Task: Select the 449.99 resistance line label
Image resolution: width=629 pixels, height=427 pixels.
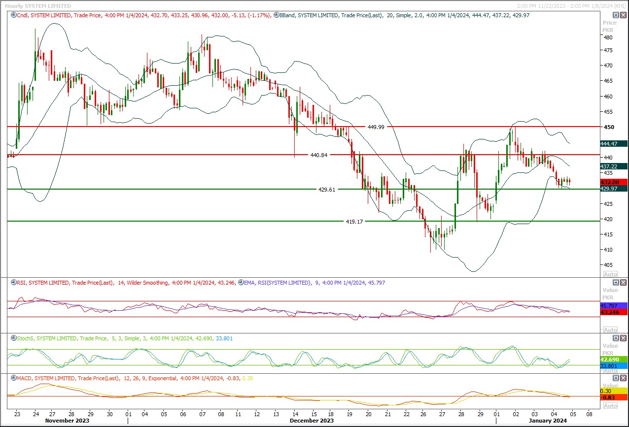Action: click(376, 127)
